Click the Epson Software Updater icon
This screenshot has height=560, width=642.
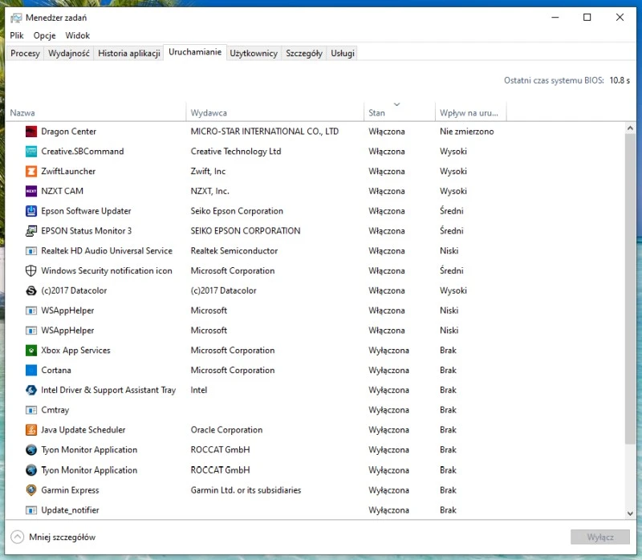[x=31, y=211]
